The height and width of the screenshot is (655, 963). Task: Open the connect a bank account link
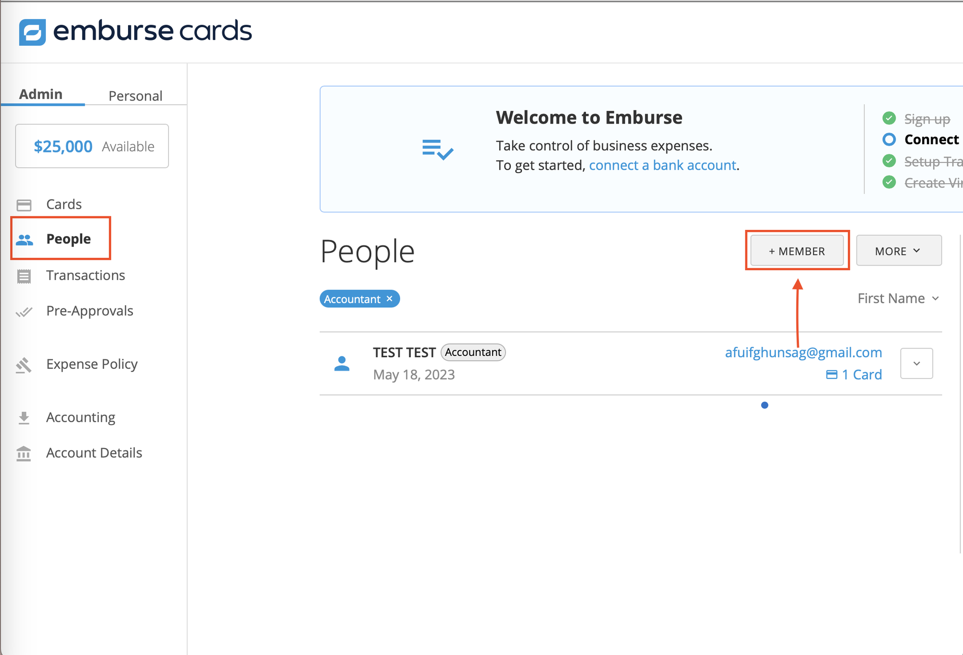(663, 165)
